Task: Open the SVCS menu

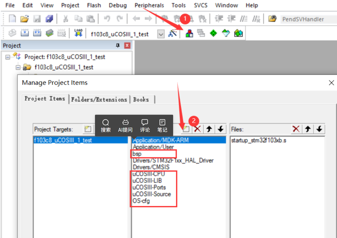Action: pyautogui.click(x=201, y=5)
